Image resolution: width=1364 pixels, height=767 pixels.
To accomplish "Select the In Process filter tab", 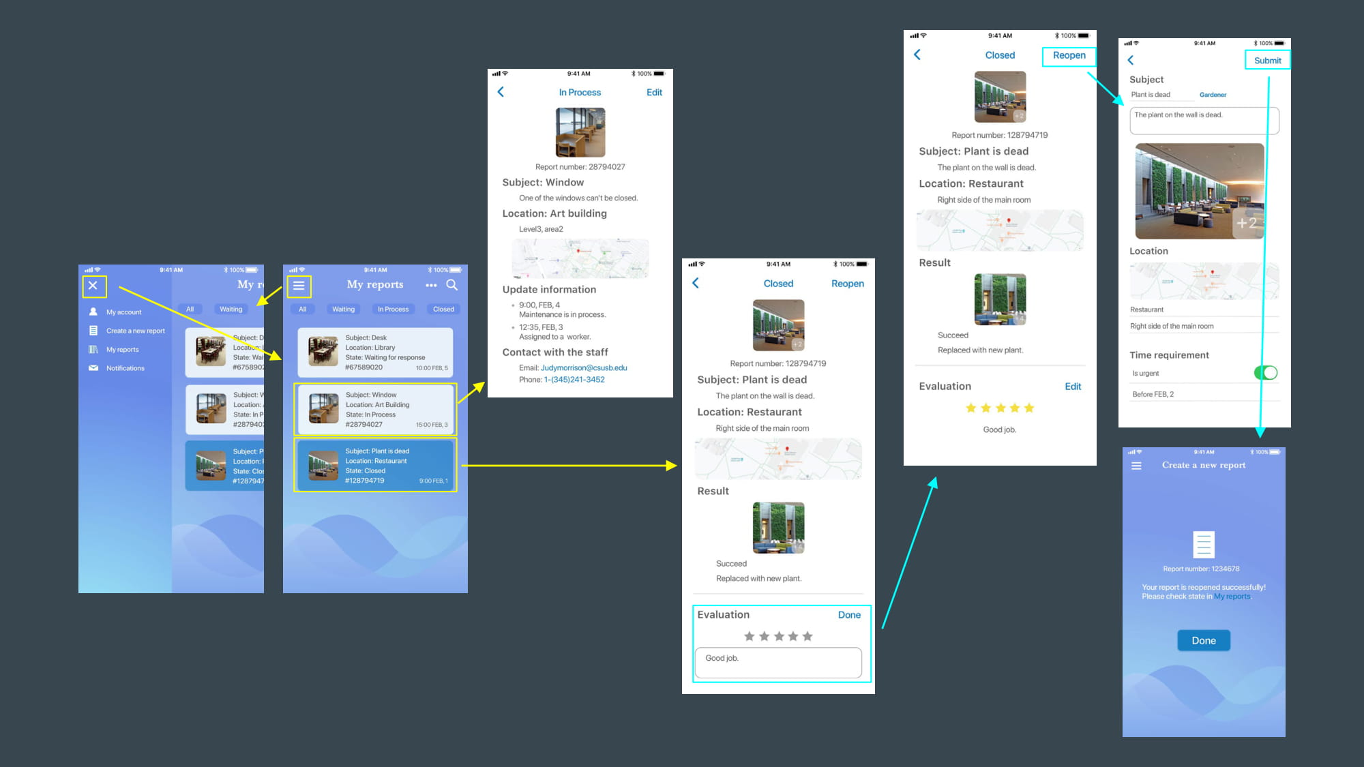I will coord(393,310).
